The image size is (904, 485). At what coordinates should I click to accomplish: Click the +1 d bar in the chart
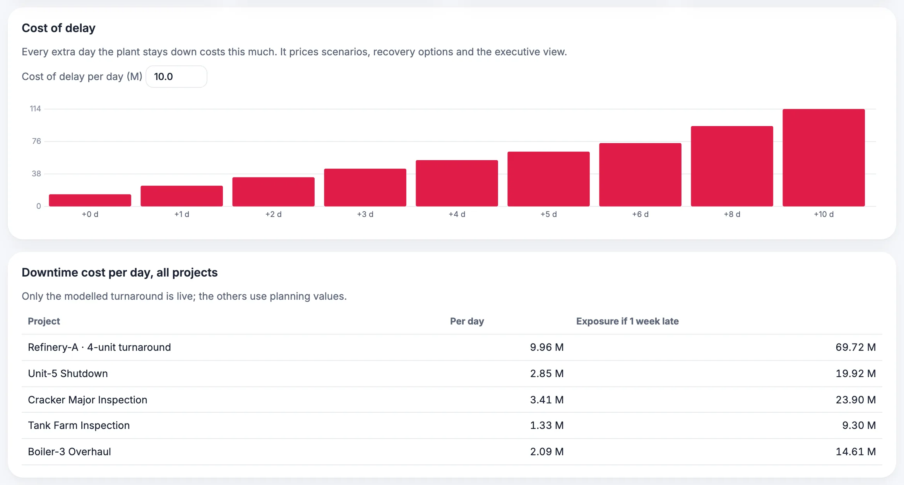click(182, 196)
